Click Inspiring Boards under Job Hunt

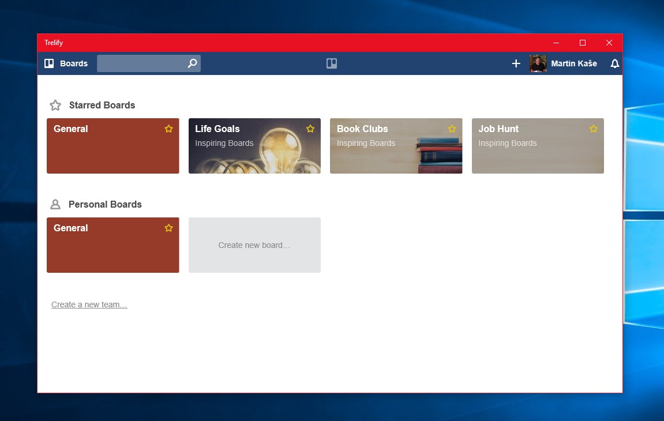click(x=507, y=143)
